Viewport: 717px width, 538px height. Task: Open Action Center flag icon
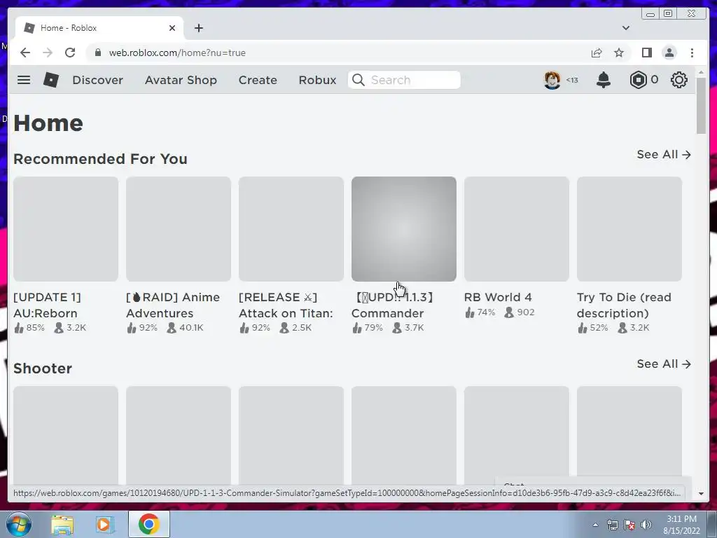(629, 525)
